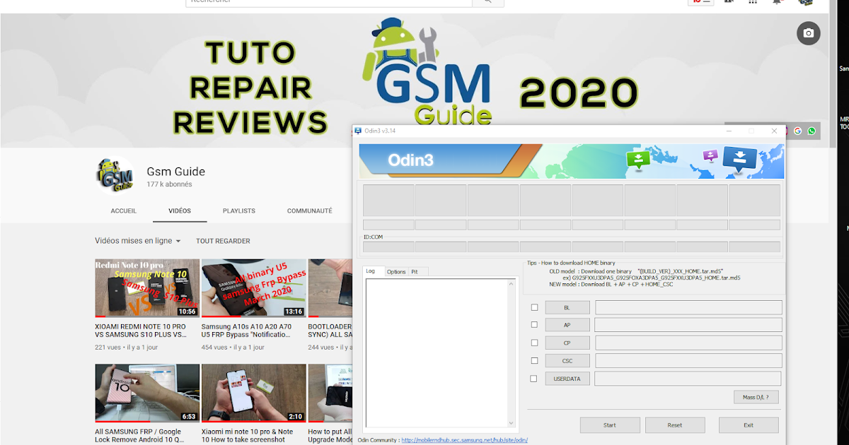
Task: Click the 13:16 duration badge
Action: (294, 311)
